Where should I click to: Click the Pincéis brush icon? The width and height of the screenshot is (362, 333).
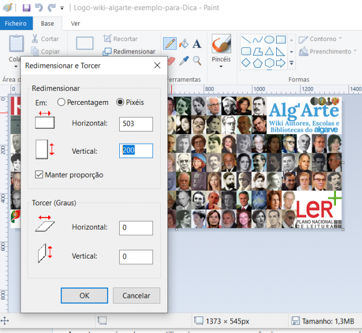click(221, 43)
